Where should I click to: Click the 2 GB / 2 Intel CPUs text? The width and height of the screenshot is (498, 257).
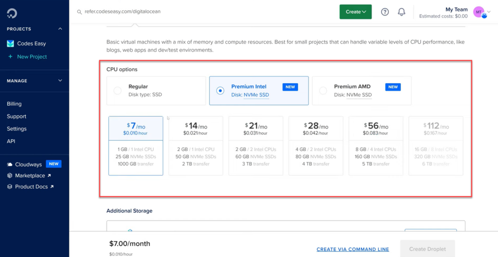[256, 149]
